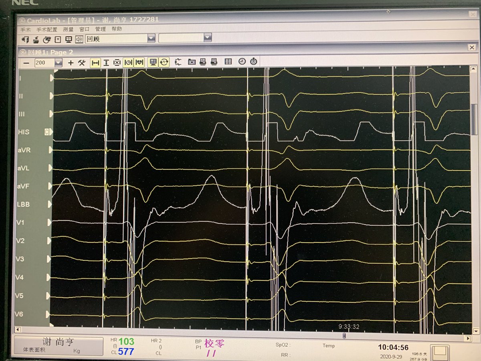Expand the 回顾 mode dropdown
This screenshot has width=481, height=361.
(x=151, y=39)
